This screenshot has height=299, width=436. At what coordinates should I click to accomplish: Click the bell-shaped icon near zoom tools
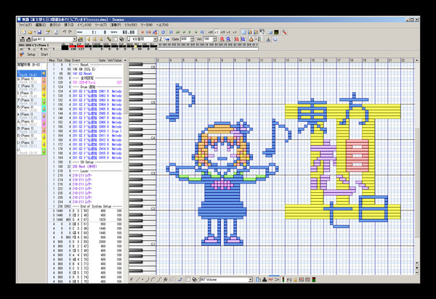pos(251,39)
